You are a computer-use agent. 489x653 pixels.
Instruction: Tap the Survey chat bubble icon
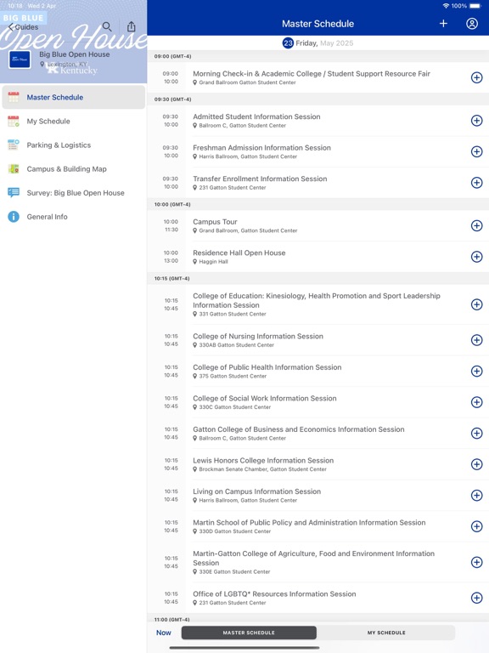(x=14, y=192)
